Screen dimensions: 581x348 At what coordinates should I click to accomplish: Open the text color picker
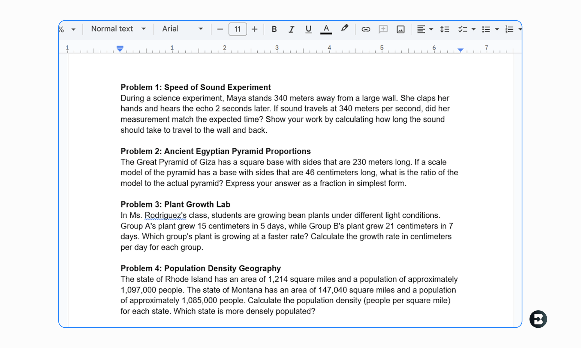coord(326,29)
